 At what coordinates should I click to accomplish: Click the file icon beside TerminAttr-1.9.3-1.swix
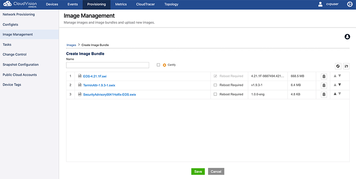pos(80,85)
